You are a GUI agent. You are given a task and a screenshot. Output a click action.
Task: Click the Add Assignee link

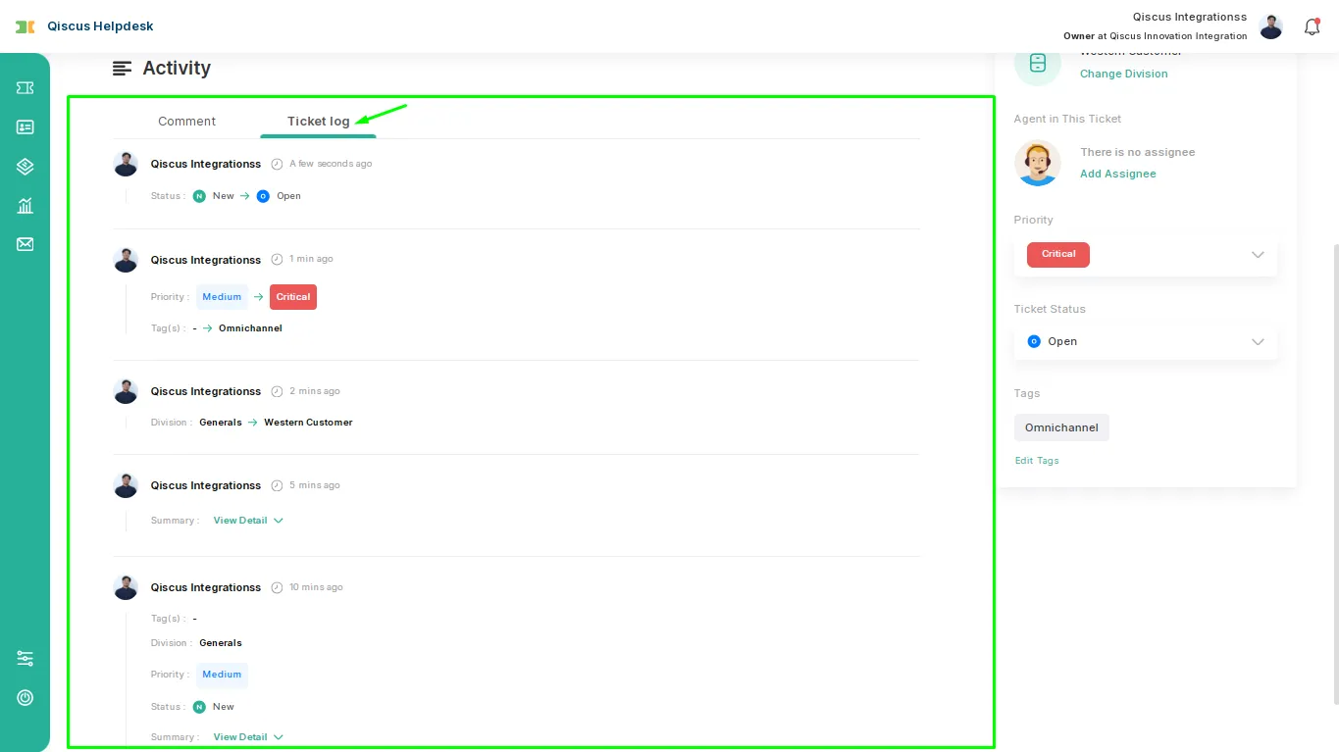[x=1118, y=174]
